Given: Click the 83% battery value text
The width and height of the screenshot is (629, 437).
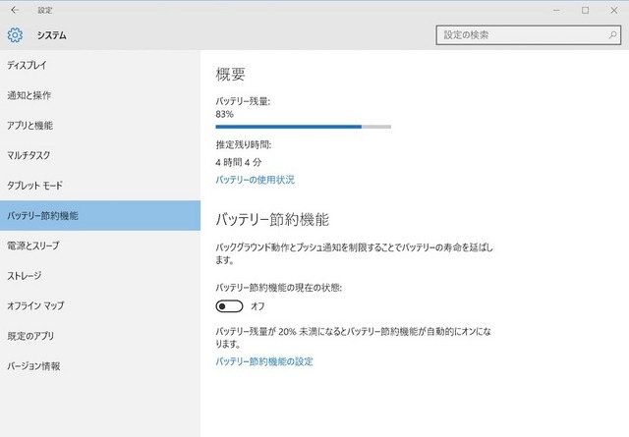Looking at the screenshot, I should 224,114.
